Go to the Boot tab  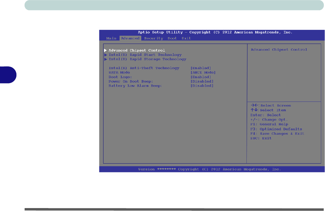click(x=172, y=38)
